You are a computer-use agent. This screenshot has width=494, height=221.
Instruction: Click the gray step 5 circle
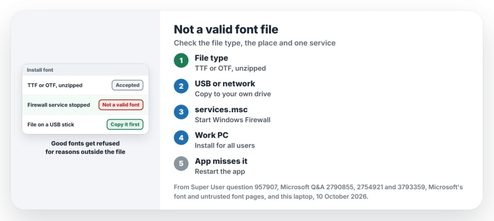click(181, 163)
